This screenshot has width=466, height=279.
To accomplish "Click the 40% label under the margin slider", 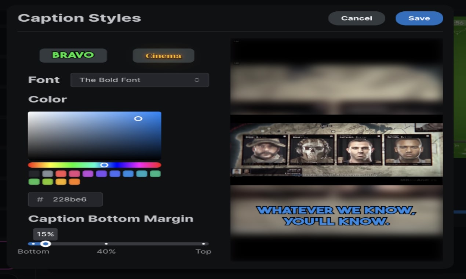I will 106,251.
